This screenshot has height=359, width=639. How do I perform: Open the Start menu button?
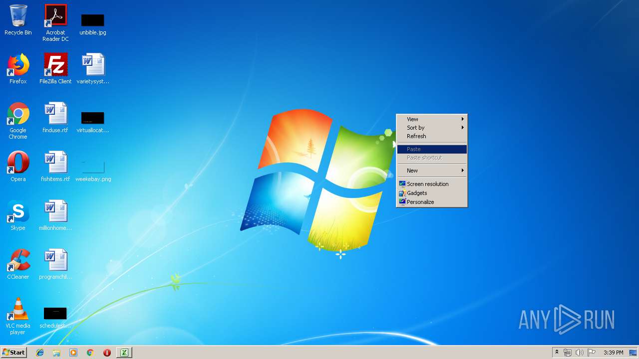13,353
